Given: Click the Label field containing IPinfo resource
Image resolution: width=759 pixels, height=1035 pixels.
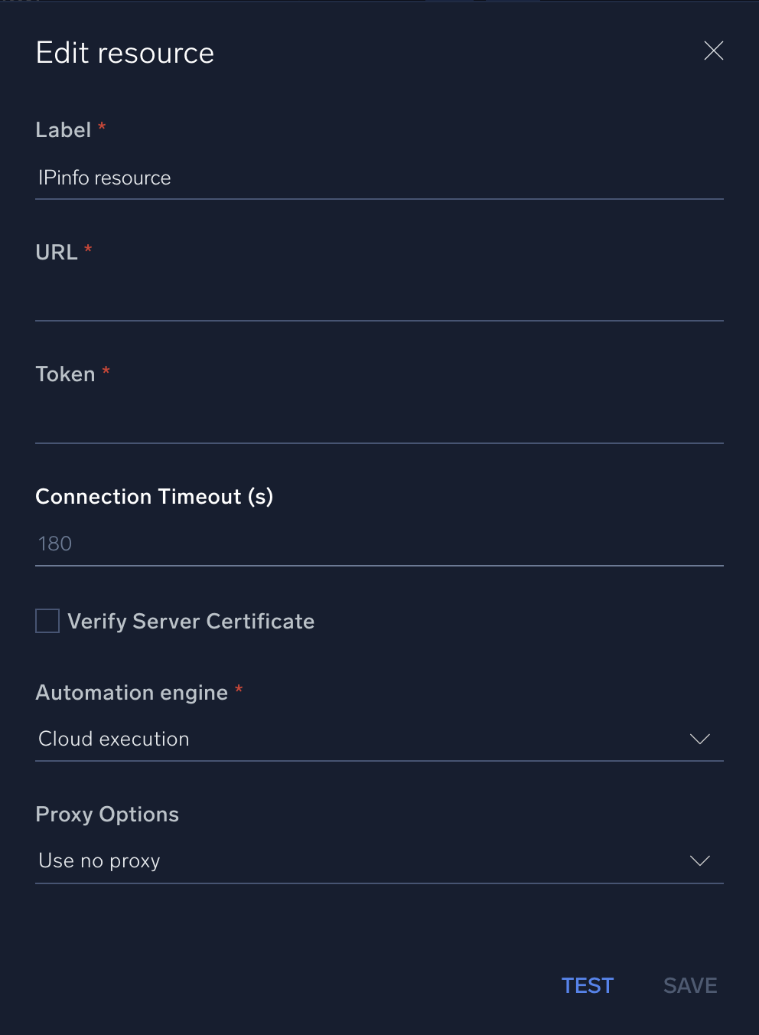Looking at the screenshot, I should pyautogui.click(x=379, y=178).
